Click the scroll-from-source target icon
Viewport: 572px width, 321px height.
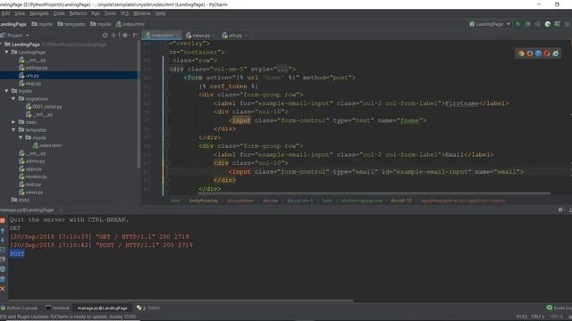[x=105, y=36]
